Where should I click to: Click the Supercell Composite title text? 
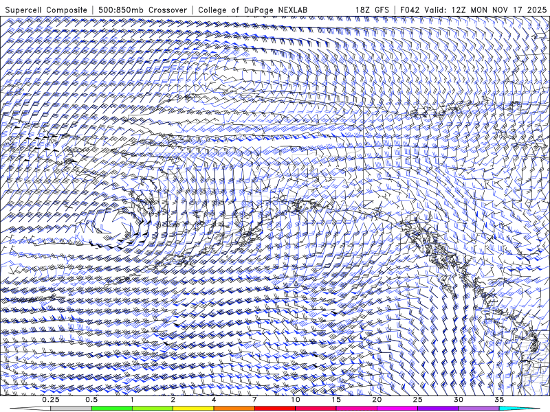pos(46,10)
